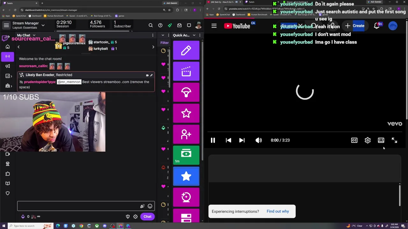
Task: Open Creator Camp book icon in sidebar
Action: 8,184
